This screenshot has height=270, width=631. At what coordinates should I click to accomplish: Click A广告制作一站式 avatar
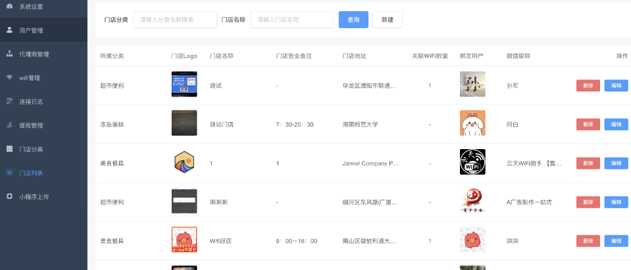[x=472, y=200]
